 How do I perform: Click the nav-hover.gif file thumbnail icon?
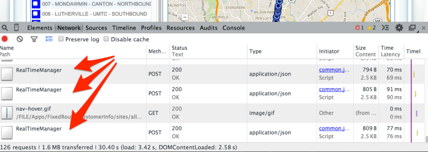(7, 113)
